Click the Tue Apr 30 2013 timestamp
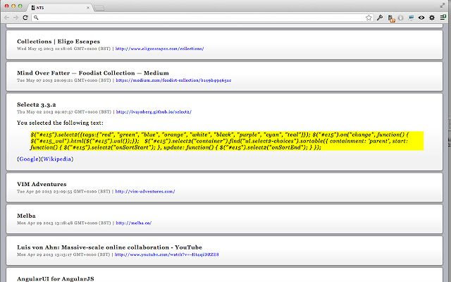 [x=63, y=191]
